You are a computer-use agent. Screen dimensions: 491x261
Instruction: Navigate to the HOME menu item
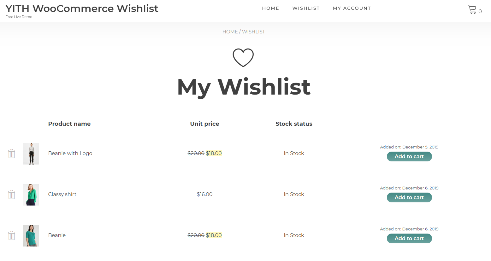pyautogui.click(x=270, y=8)
